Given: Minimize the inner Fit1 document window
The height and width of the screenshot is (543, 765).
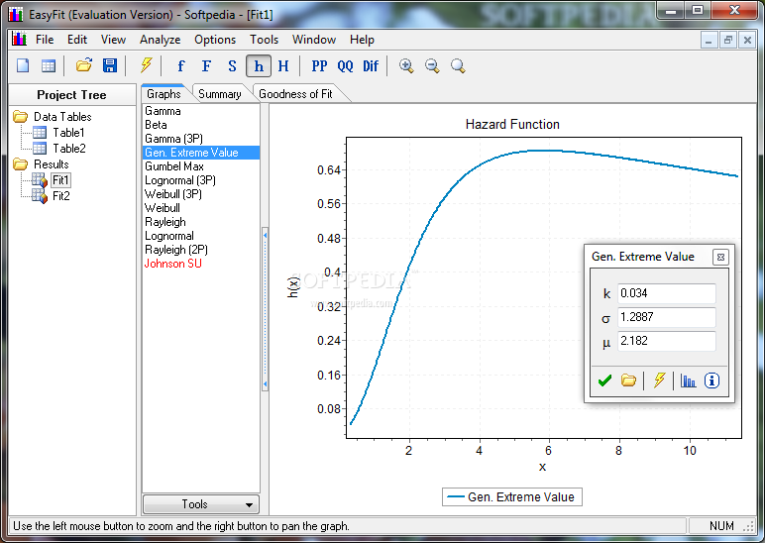Looking at the screenshot, I should pyautogui.click(x=709, y=40).
